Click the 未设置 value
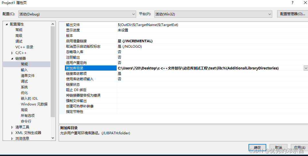308x156 pixels. (x=123, y=30)
